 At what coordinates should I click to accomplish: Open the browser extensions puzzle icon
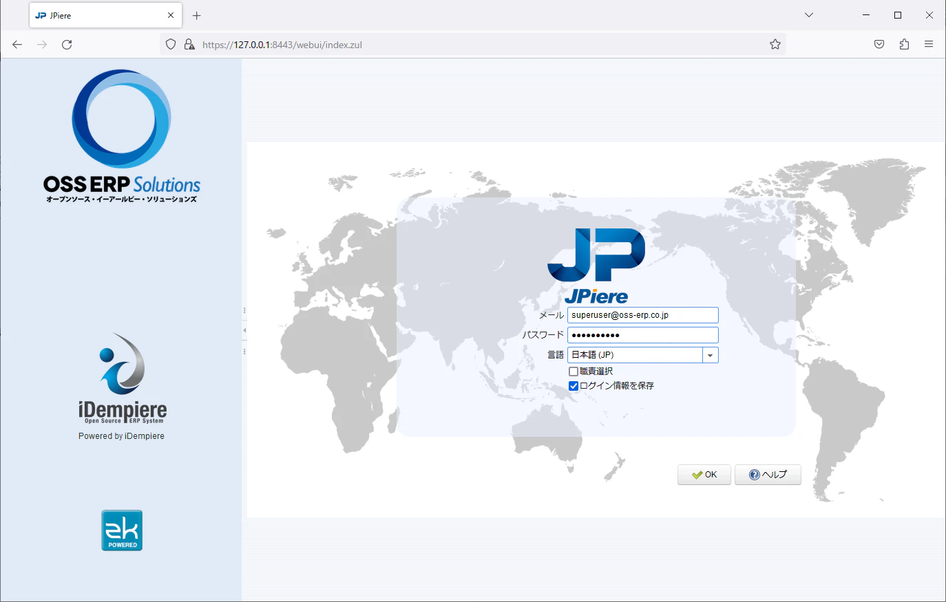coord(904,45)
